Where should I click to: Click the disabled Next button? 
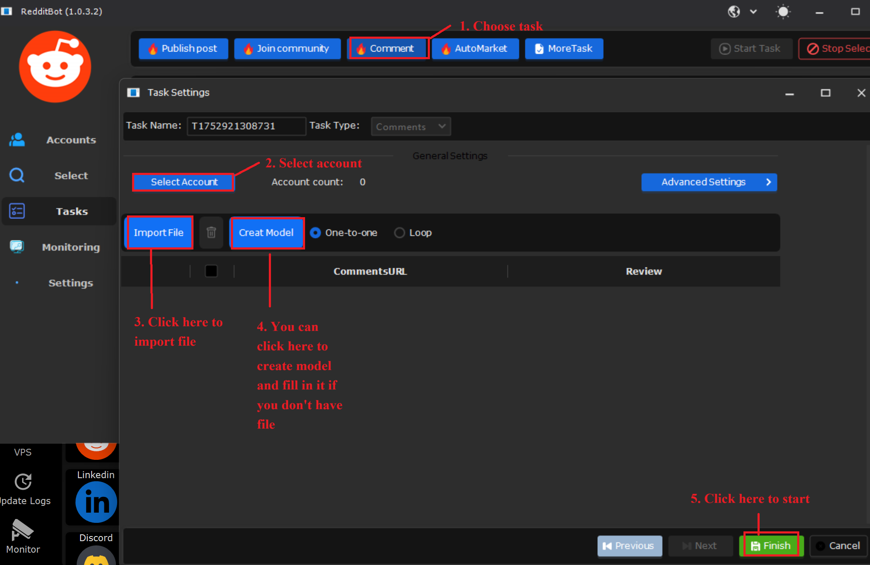700,546
